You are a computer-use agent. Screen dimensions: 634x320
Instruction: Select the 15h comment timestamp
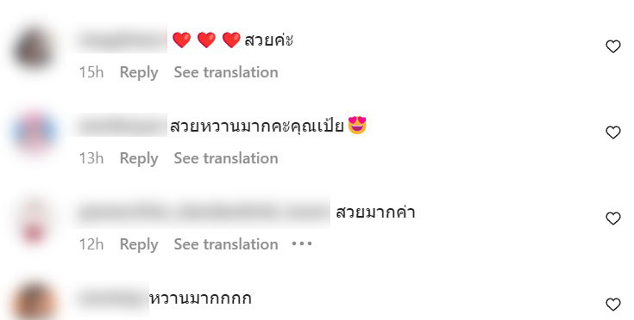point(91,72)
